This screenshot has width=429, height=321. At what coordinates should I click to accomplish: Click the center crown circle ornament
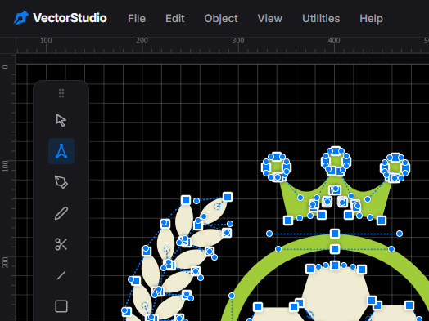(x=336, y=161)
